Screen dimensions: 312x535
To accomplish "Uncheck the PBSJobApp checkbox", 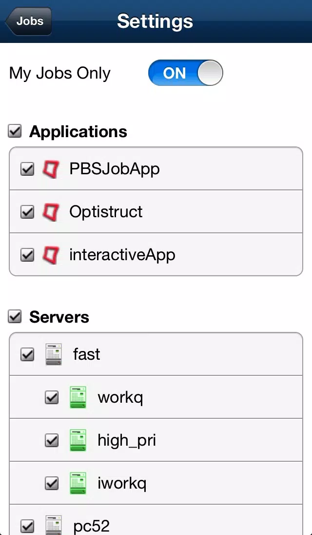I will (x=27, y=169).
